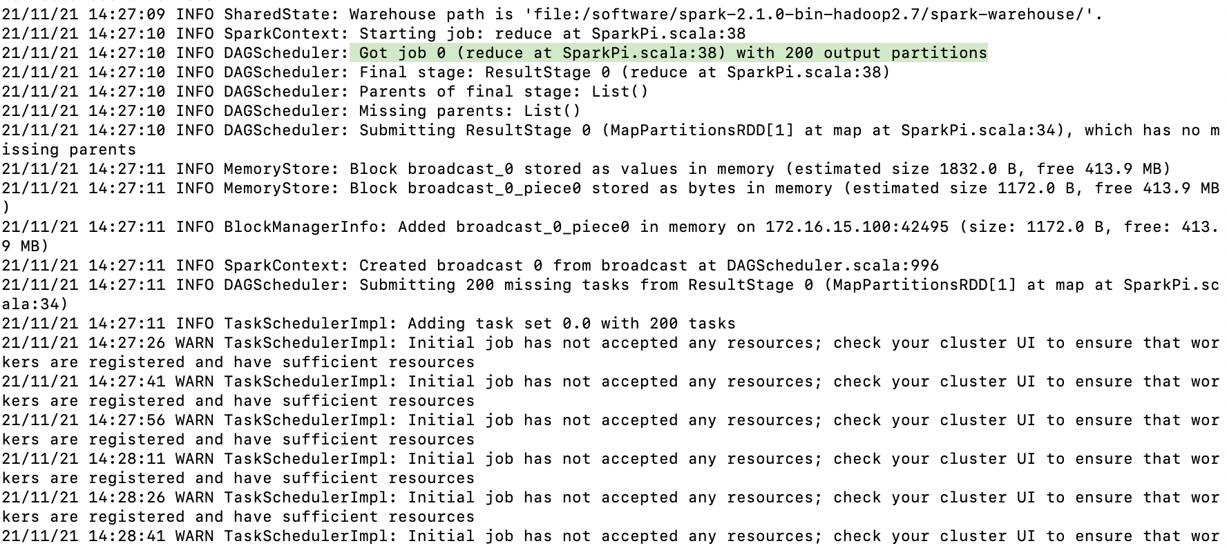Click 'Block broadcast_0 stored as values' line

[586, 169]
